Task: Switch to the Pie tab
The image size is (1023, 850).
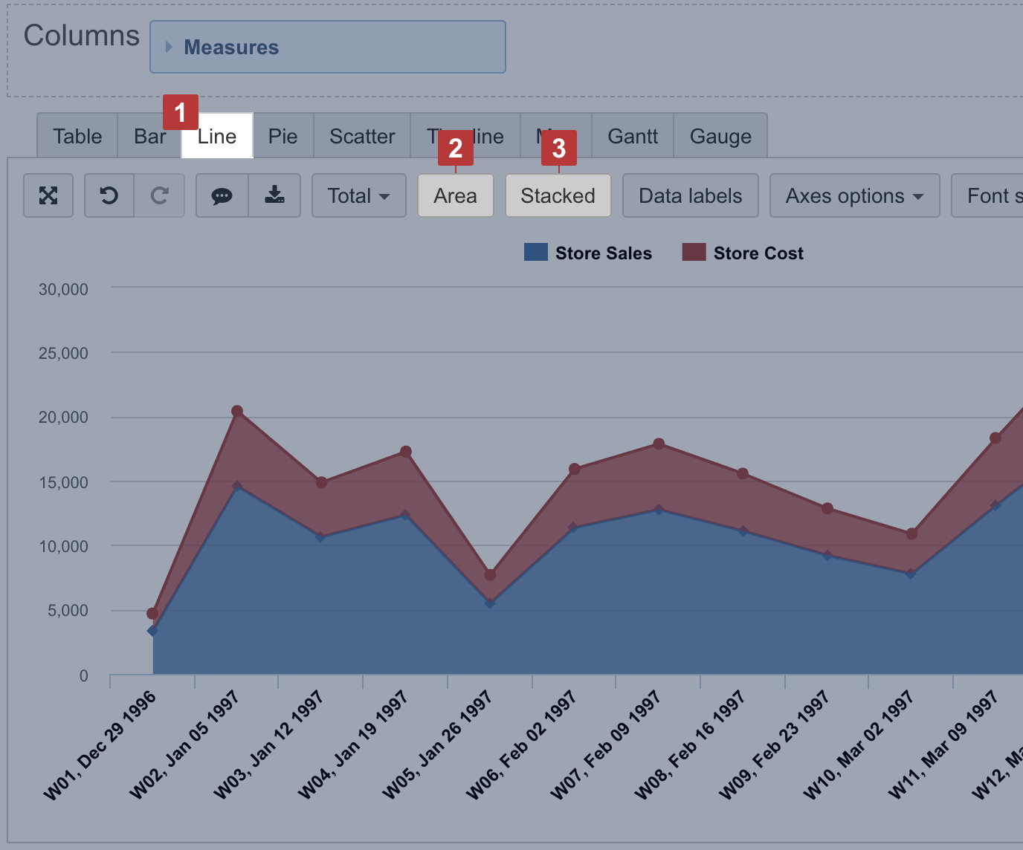Action: [x=283, y=137]
